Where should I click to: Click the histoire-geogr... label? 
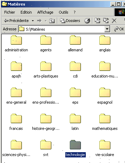click(x=46, y=129)
